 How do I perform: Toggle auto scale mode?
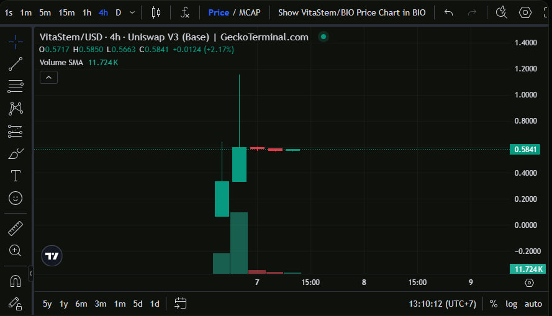point(533,304)
